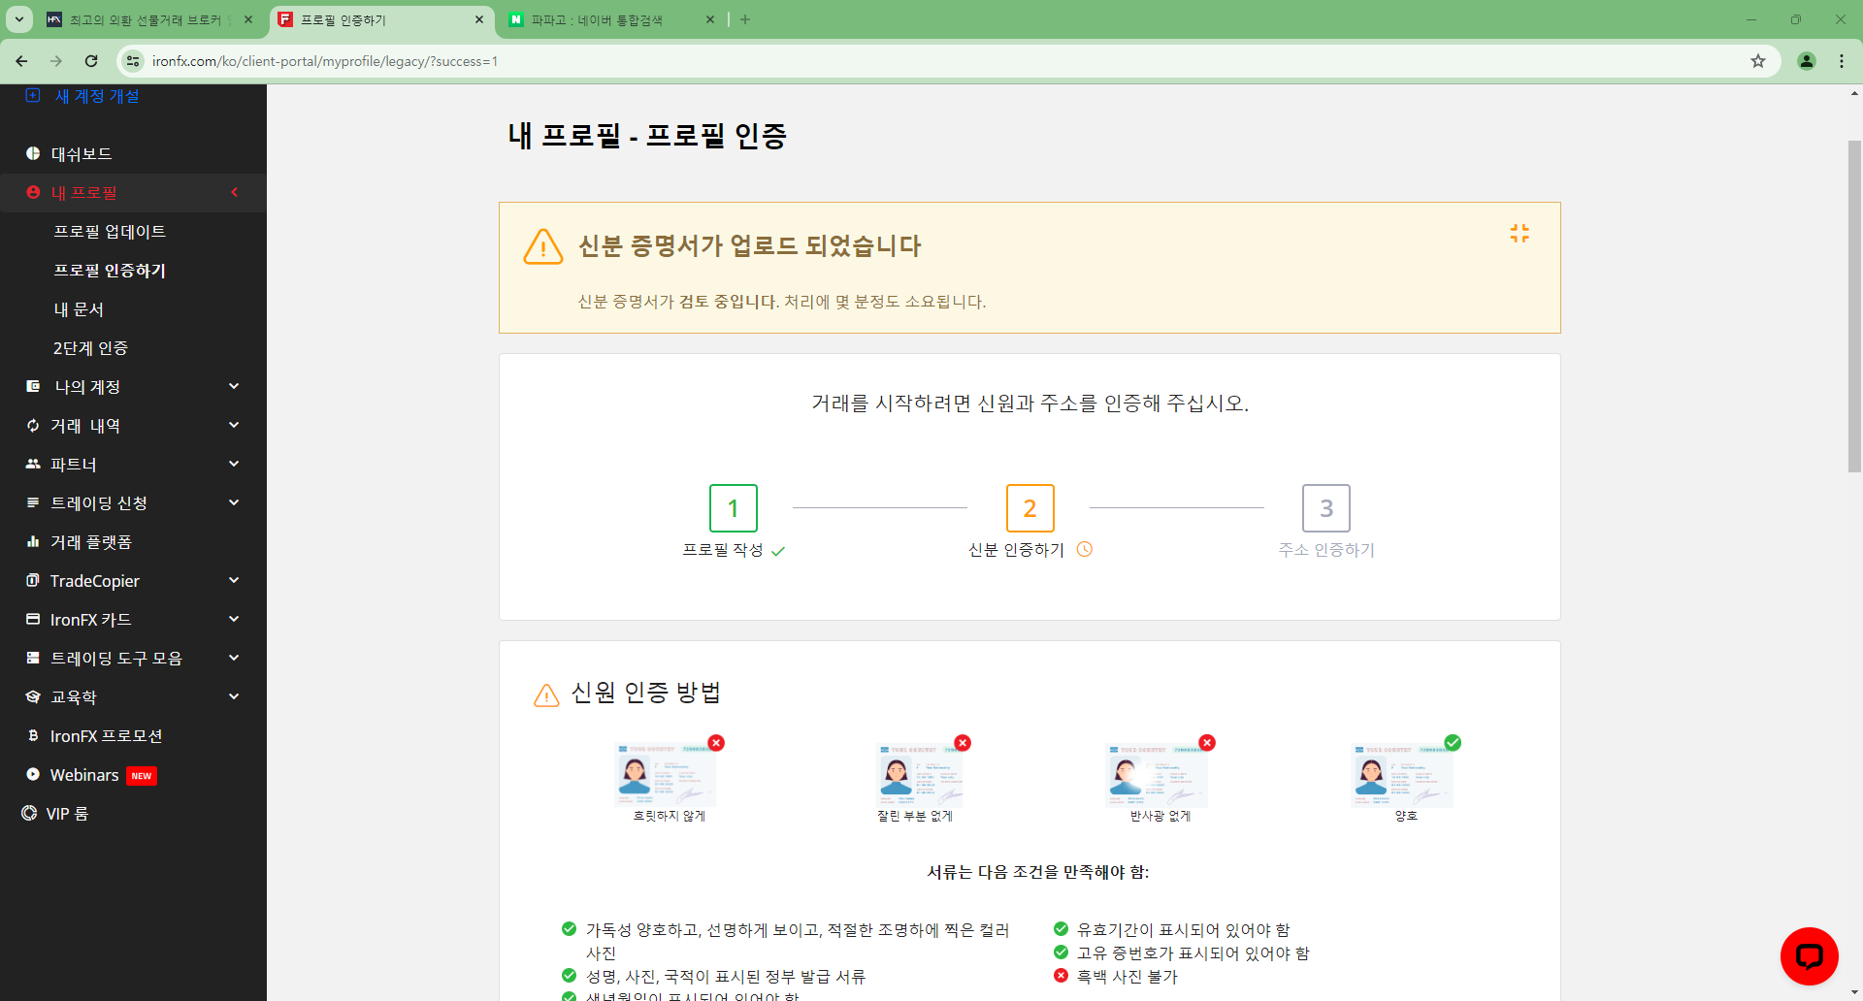1863x1001 pixels.
Task: Click the 새 계정 개설 icon
Action: pos(32,94)
